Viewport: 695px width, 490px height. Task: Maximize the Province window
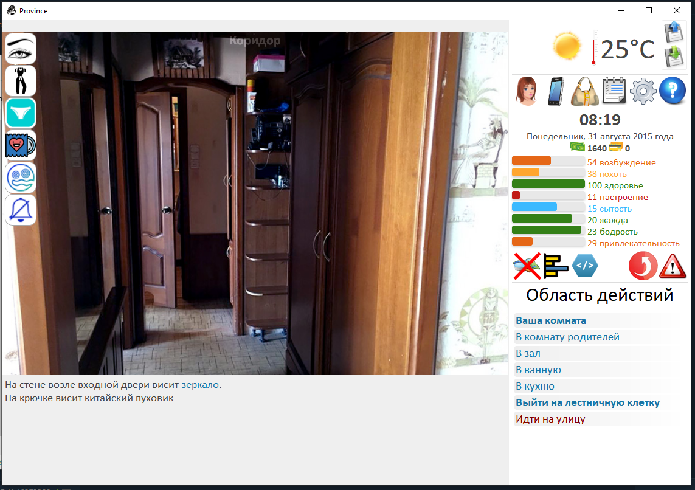click(x=648, y=10)
